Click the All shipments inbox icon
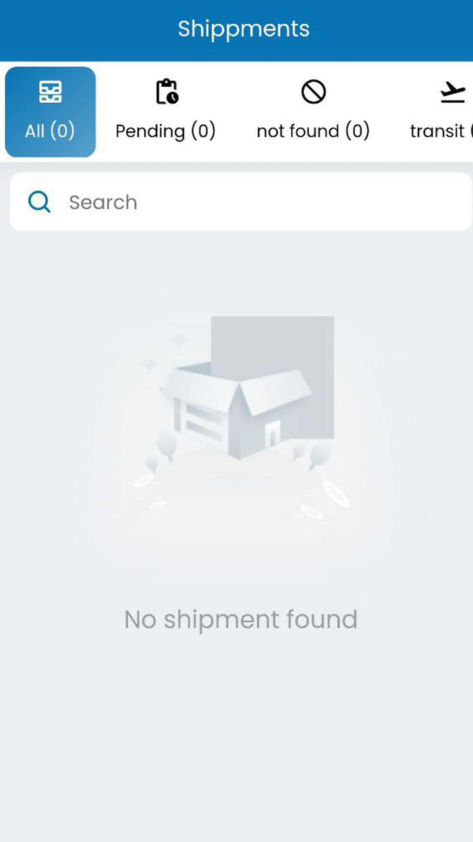Image resolution: width=473 pixels, height=842 pixels. point(50,92)
